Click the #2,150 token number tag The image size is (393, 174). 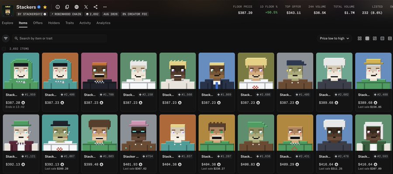point(145,95)
